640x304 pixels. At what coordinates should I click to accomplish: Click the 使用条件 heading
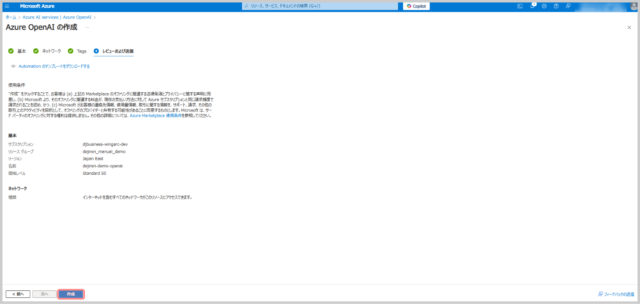pyautogui.click(x=17, y=85)
